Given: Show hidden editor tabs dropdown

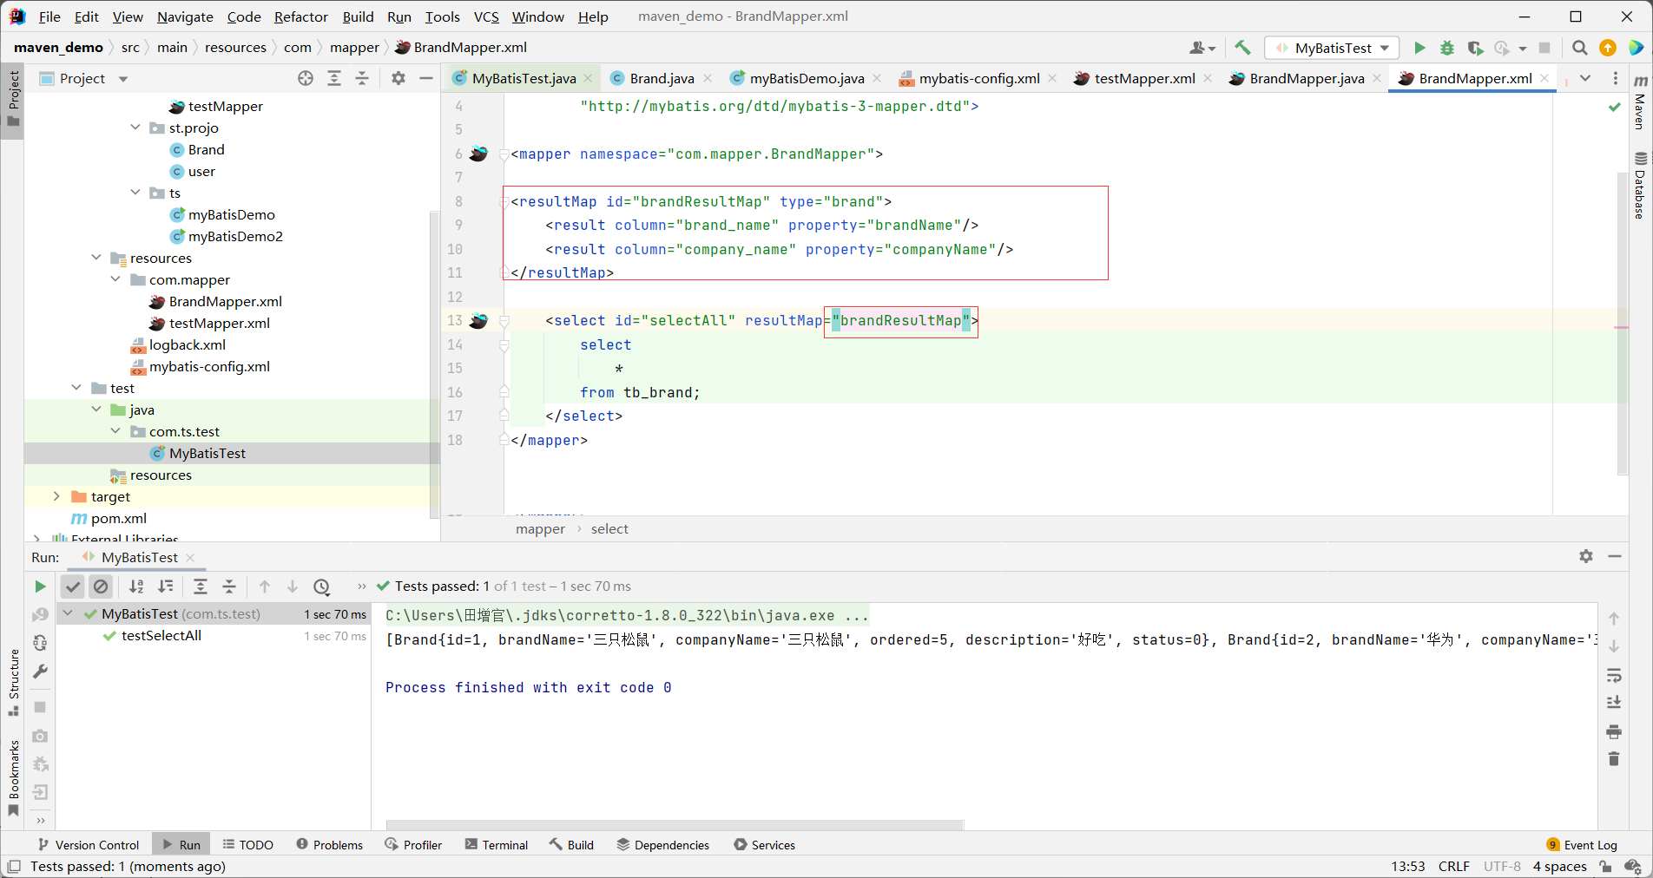Looking at the screenshot, I should [x=1585, y=78].
